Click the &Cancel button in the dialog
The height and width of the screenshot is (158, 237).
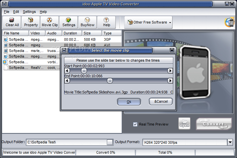161,101
